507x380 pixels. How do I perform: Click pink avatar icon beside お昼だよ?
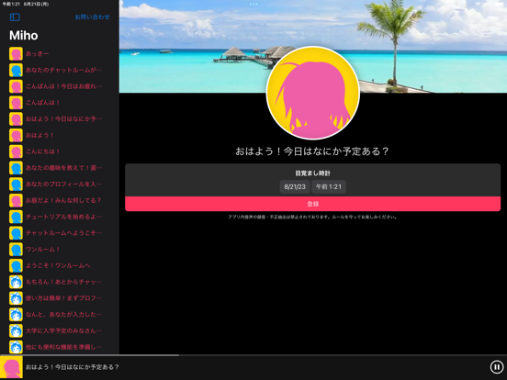tap(16, 200)
